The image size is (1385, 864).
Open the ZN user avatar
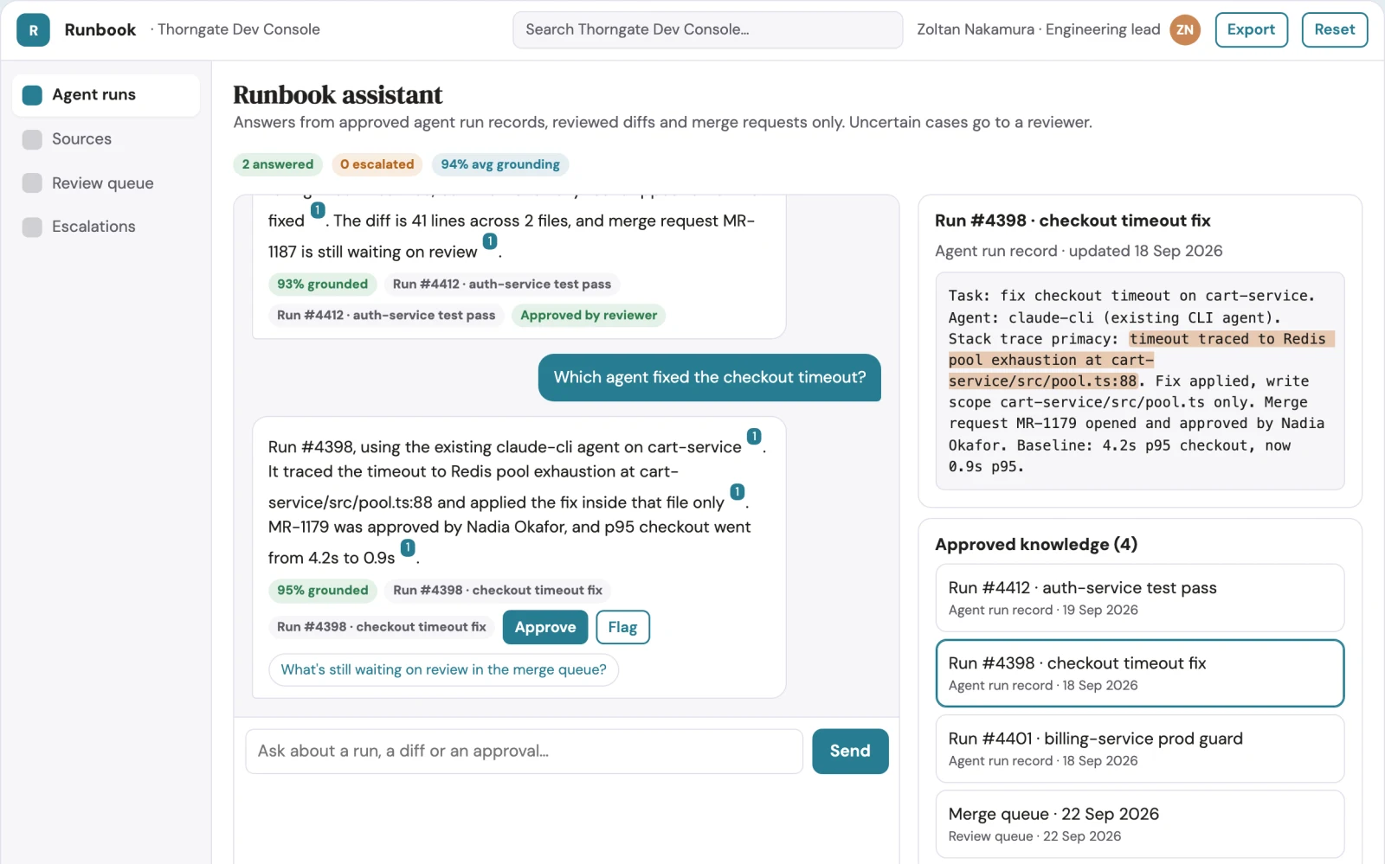(x=1185, y=30)
